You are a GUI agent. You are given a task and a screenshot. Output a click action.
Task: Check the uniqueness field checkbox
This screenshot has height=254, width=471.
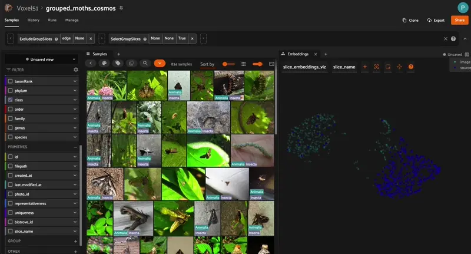tap(10, 213)
